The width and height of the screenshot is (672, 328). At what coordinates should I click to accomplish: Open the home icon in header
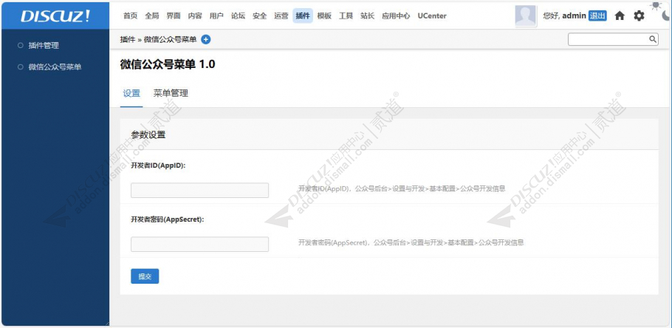[x=620, y=16]
